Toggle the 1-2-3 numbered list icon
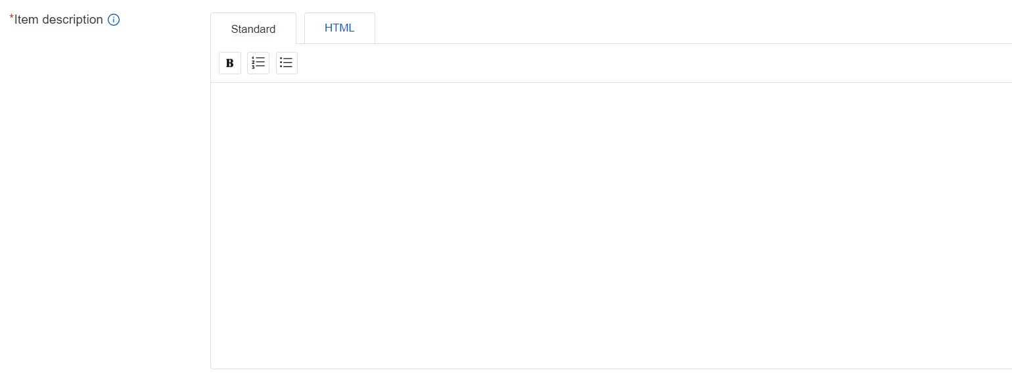 (x=258, y=63)
